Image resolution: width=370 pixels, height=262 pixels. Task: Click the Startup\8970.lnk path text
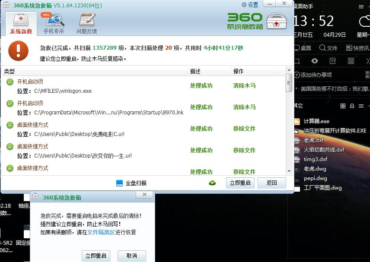(x=109, y=113)
